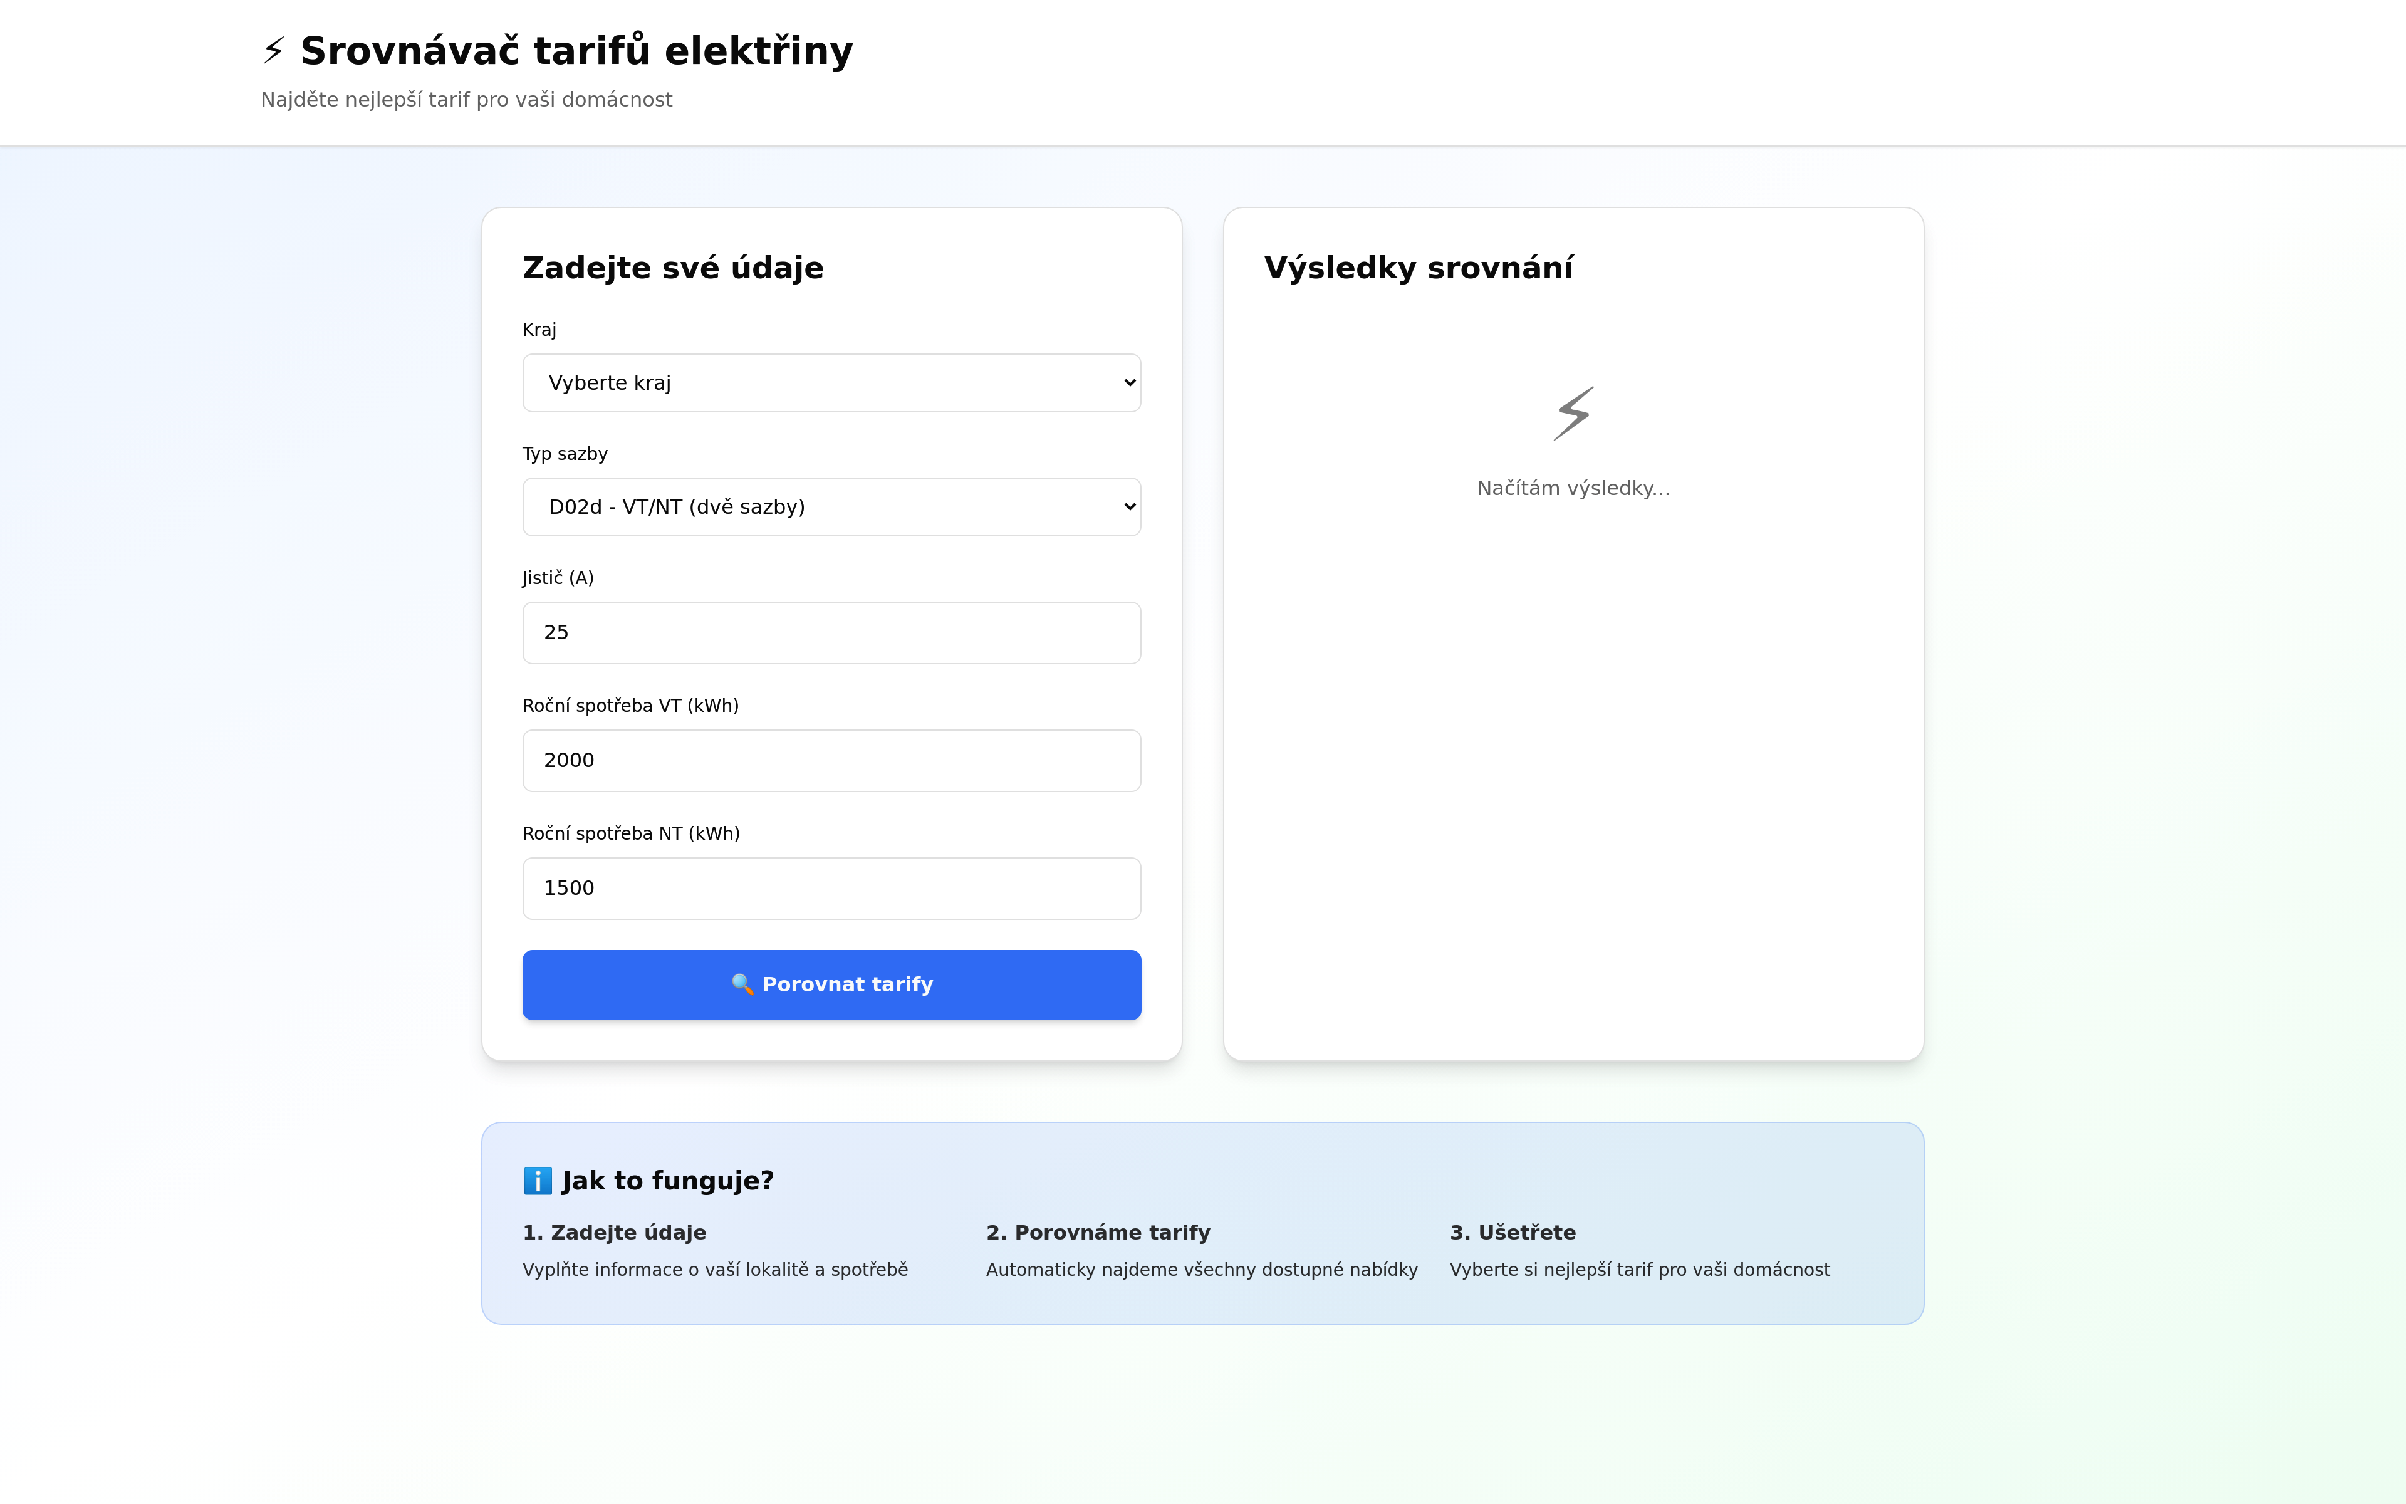The height and width of the screenshot is (1504, 2406).
Task: Open the Kraj region dropdown
Action: tap(831, 383)
